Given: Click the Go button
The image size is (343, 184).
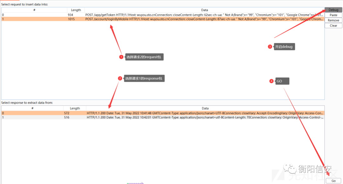Looking at the screenshot, I should pos(333,181).
